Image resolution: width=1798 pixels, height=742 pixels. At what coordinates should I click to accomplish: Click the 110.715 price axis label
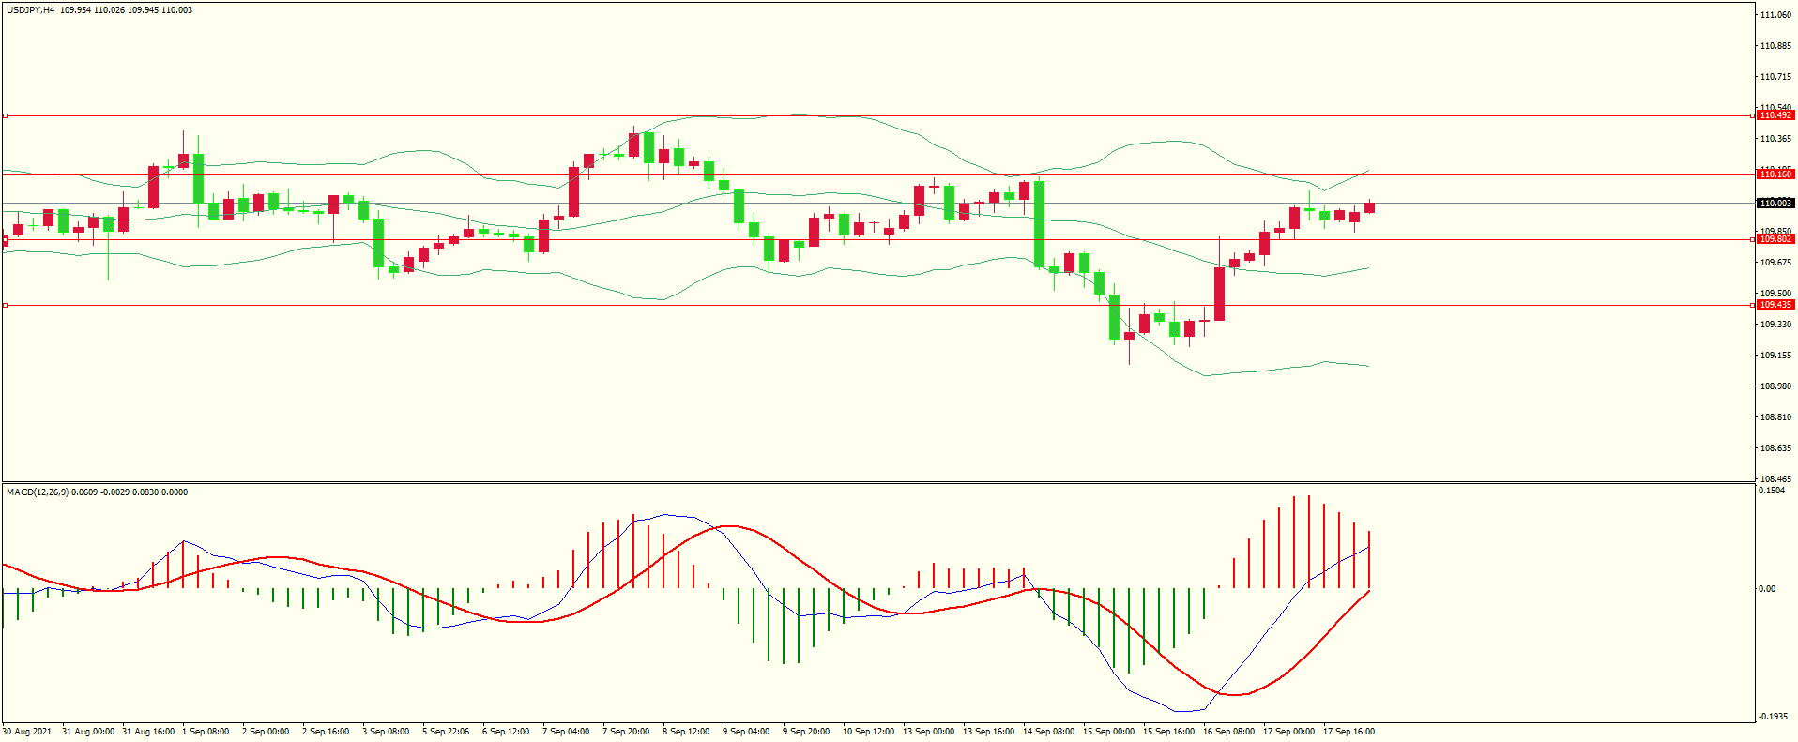pos(1775,77)
